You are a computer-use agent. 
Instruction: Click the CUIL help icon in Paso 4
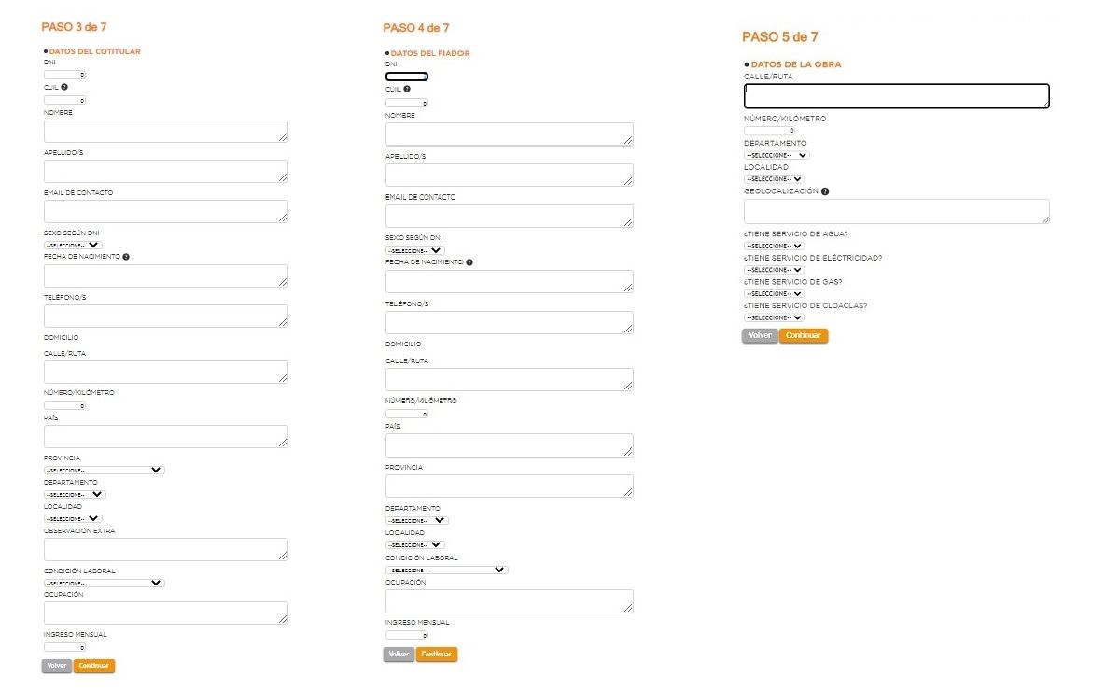click(407, 90)
